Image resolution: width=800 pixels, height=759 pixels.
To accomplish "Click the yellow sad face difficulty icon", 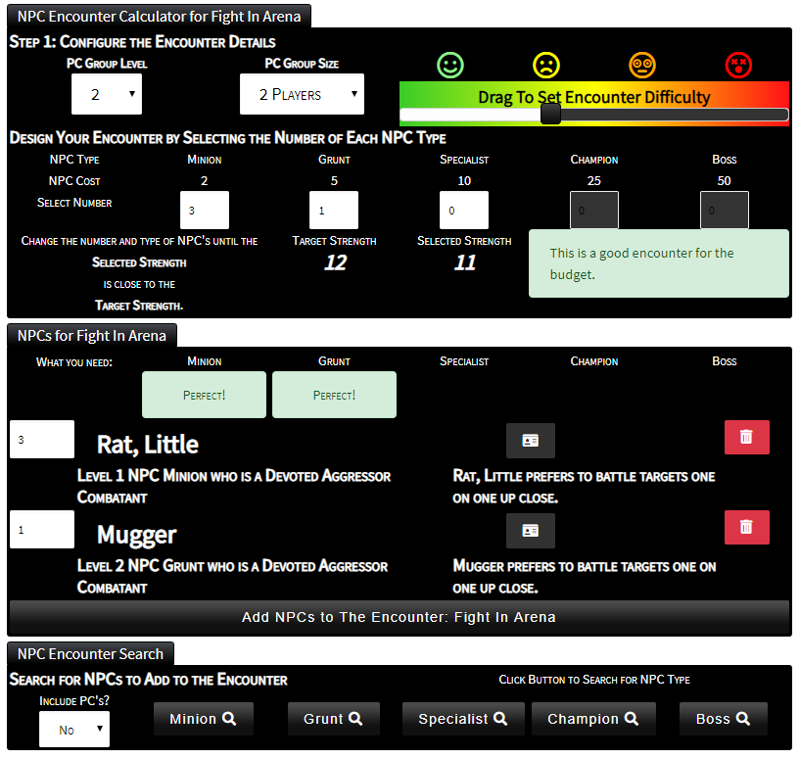I will click(x=546, y=66).
